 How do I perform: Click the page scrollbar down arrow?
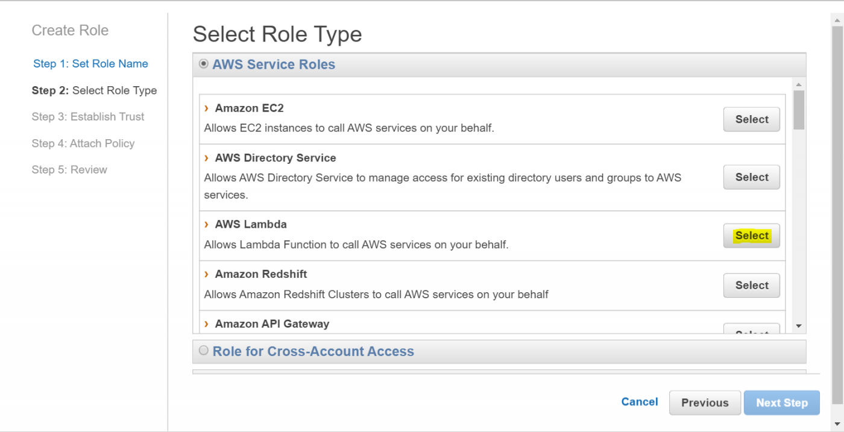point(837,423)
